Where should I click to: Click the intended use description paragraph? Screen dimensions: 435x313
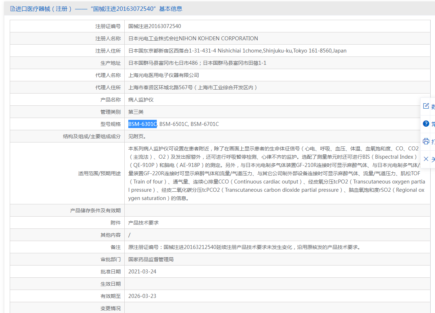(277, 173)
